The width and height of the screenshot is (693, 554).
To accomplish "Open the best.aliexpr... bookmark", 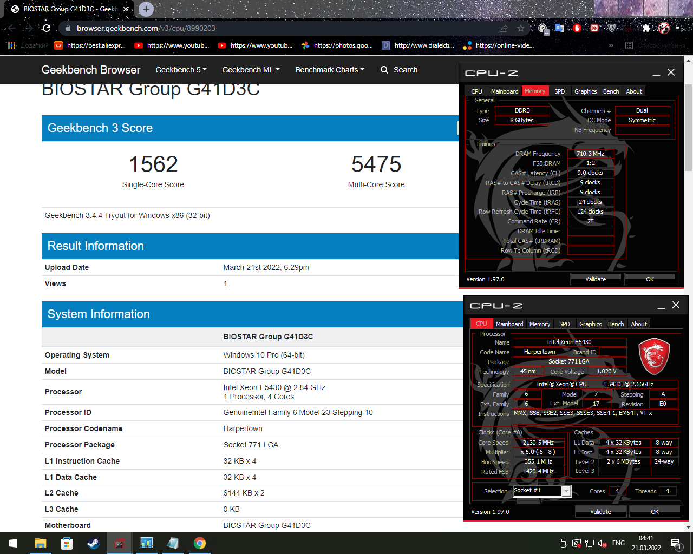I will (90, 45).
